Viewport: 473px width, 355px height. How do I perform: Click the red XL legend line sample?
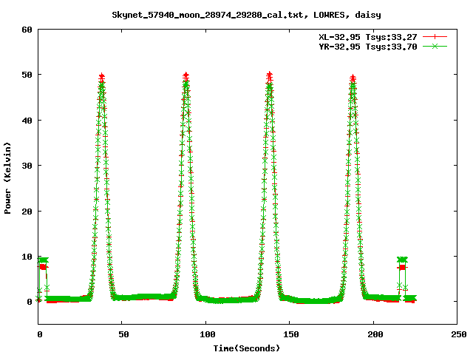coord(435,37)
